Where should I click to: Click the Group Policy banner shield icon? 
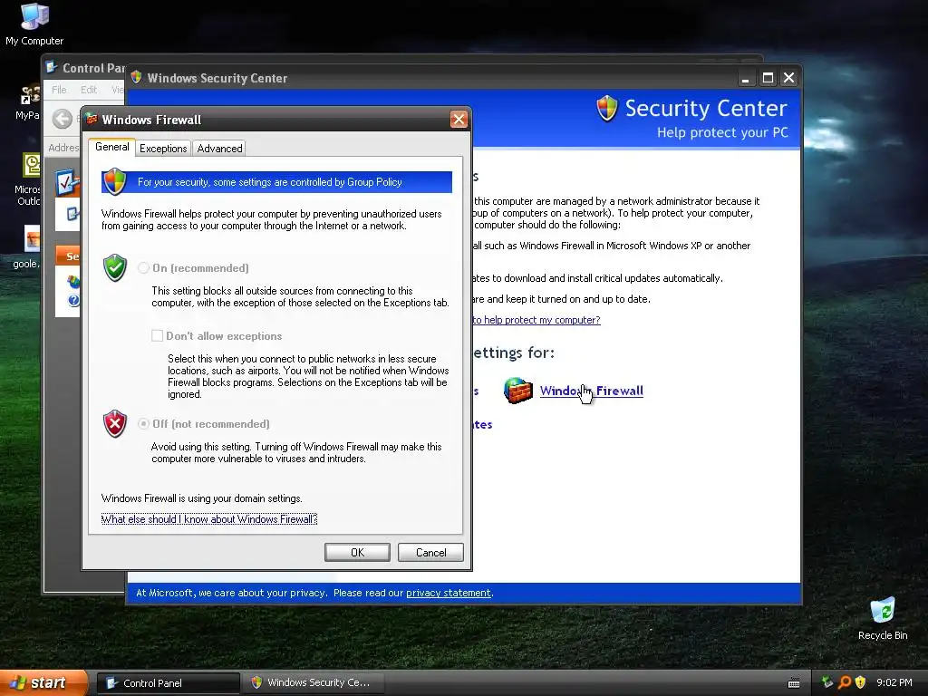point(114,181)
